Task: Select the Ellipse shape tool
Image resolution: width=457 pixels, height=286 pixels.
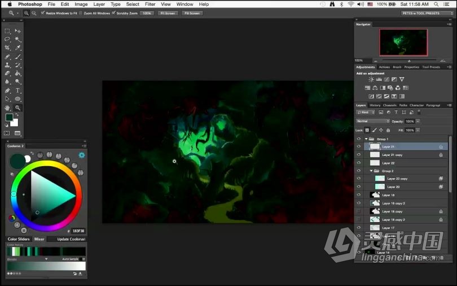Action: [18, 99]
